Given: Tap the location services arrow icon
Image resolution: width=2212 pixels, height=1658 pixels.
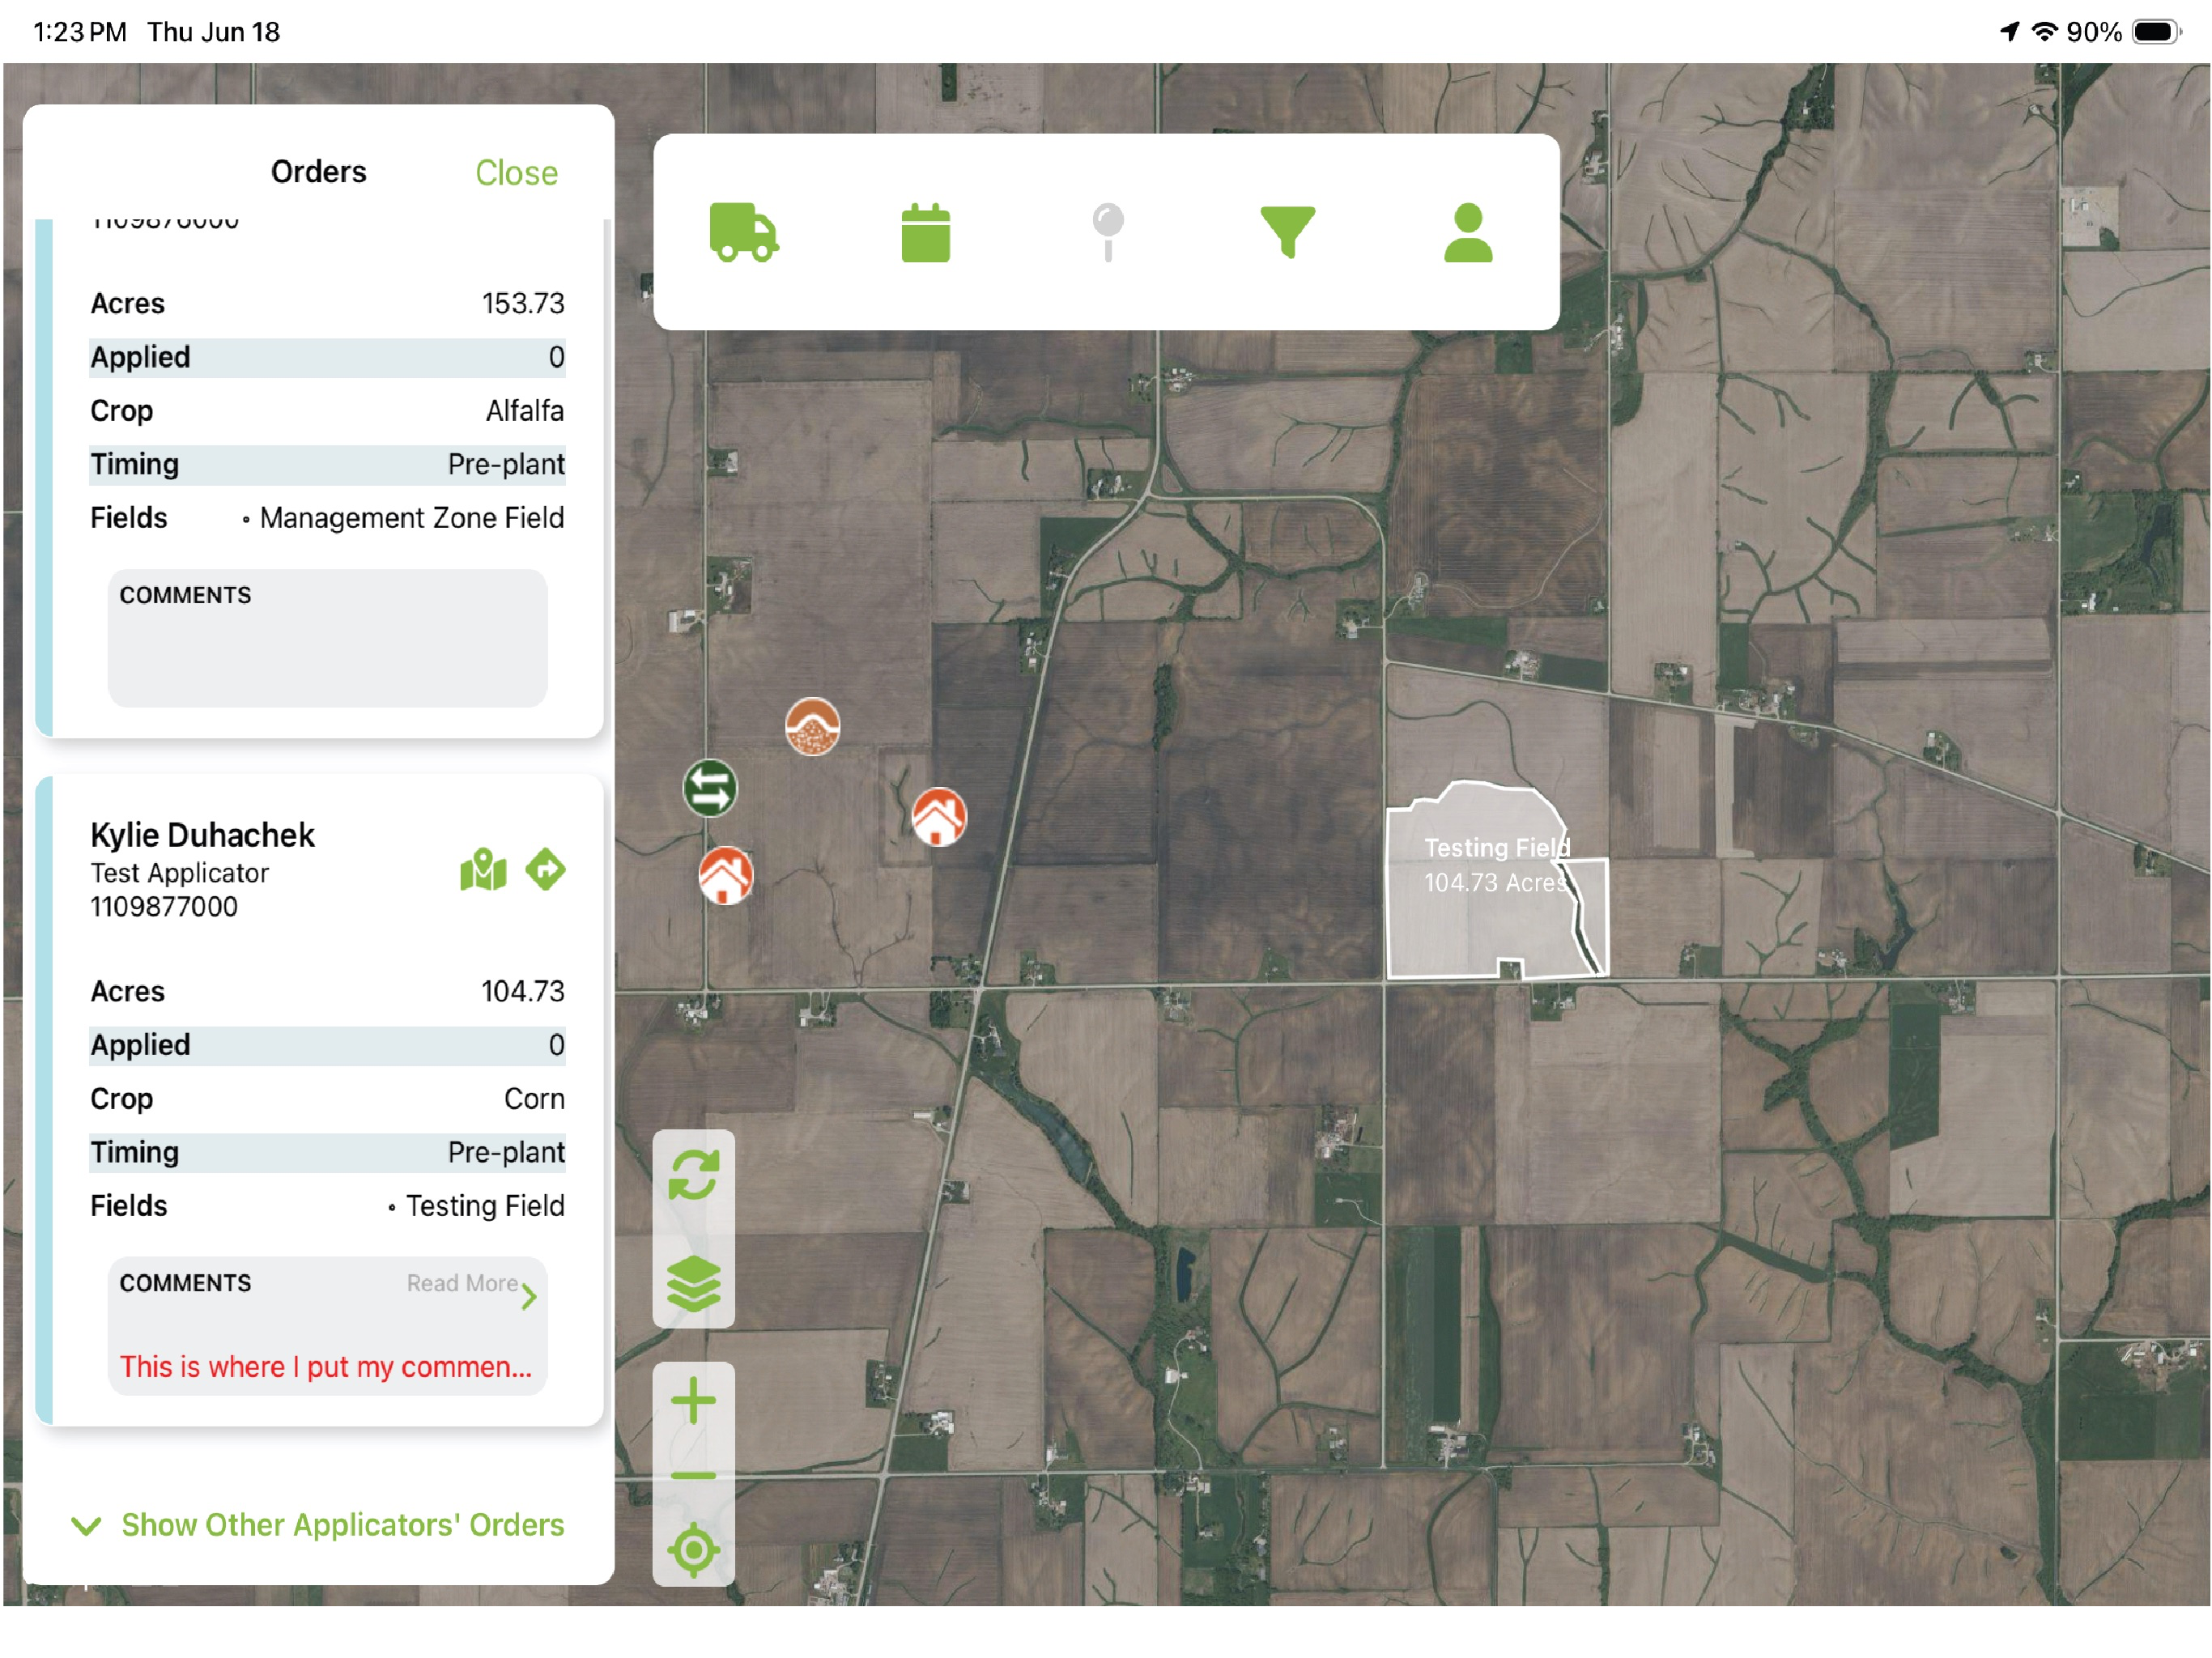Looking at the screenshot, I should 2009,31.
